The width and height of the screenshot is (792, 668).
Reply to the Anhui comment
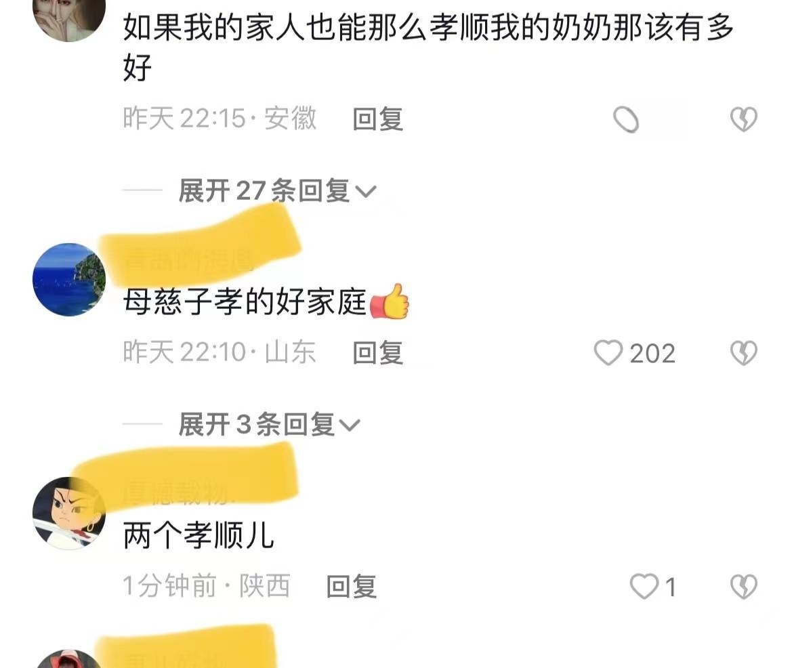378,119
